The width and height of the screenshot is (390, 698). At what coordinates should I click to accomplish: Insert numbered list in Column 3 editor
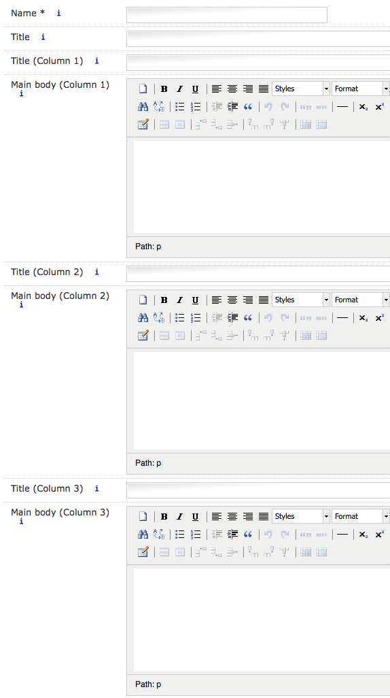click(195, 535)
